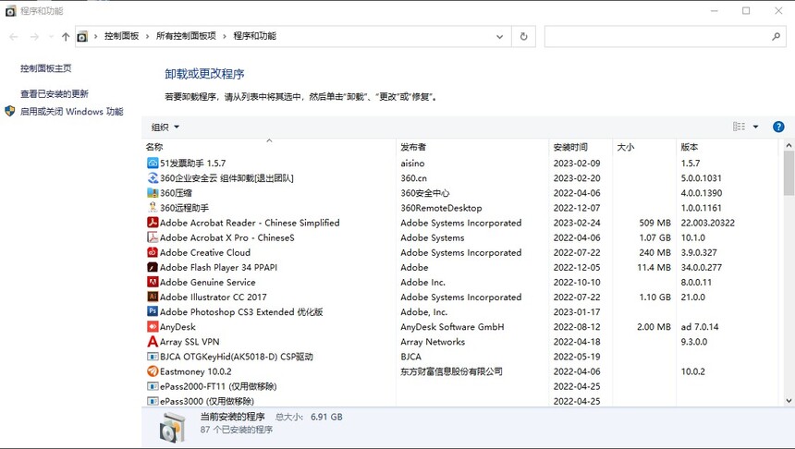
Task: Click install date 2022-08-12
Action: coord(577,327)
